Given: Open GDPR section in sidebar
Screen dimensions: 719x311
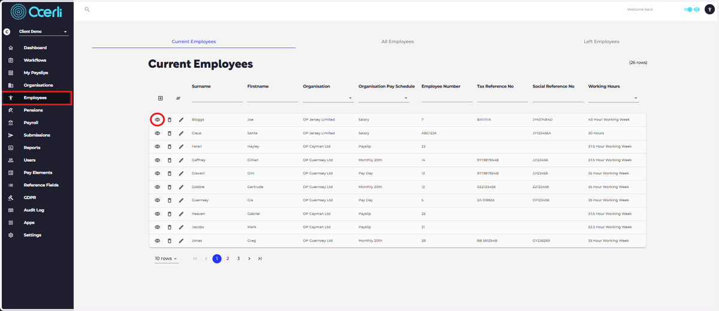Looking at the screenshot, I should click(x=30, y=198).
